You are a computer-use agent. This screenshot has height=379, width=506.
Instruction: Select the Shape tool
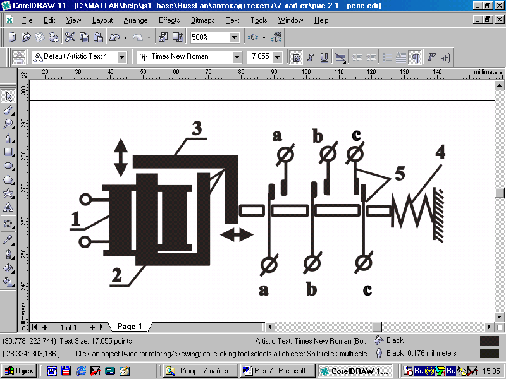click(8, 110)
